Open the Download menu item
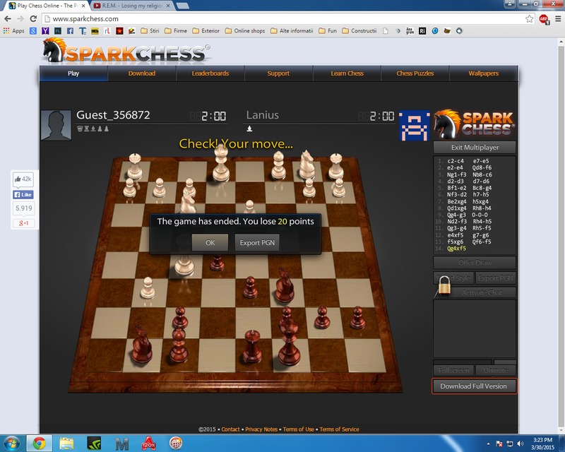The image size is (565, 452). point(142,73)
